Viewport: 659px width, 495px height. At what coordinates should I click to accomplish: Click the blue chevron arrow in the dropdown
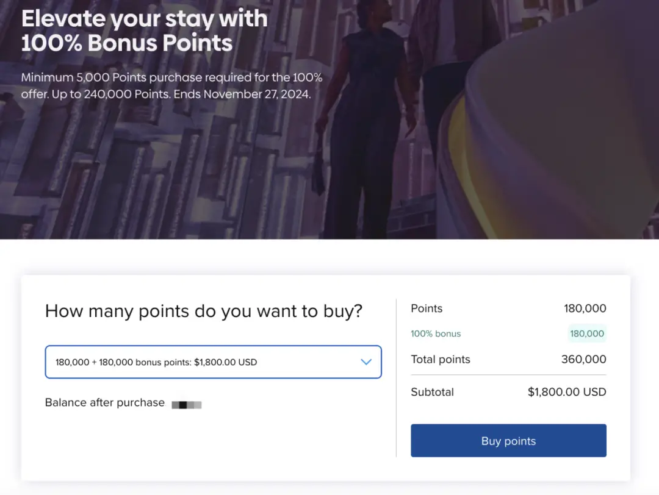pos(366,362)
